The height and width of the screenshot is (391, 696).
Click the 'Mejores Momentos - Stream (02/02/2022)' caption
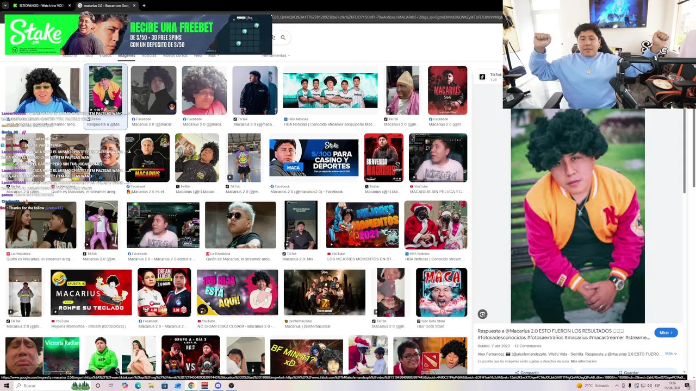coord(89,326)
